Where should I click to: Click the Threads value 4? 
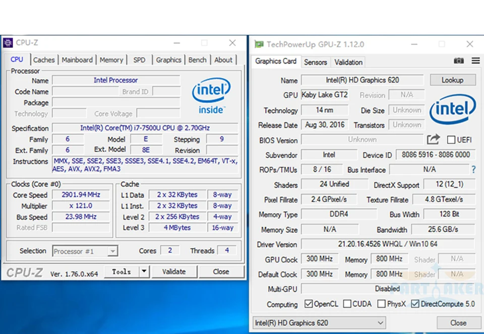(227, 250)
